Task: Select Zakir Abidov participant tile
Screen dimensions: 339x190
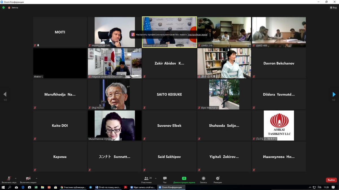Action: [169, 63]
